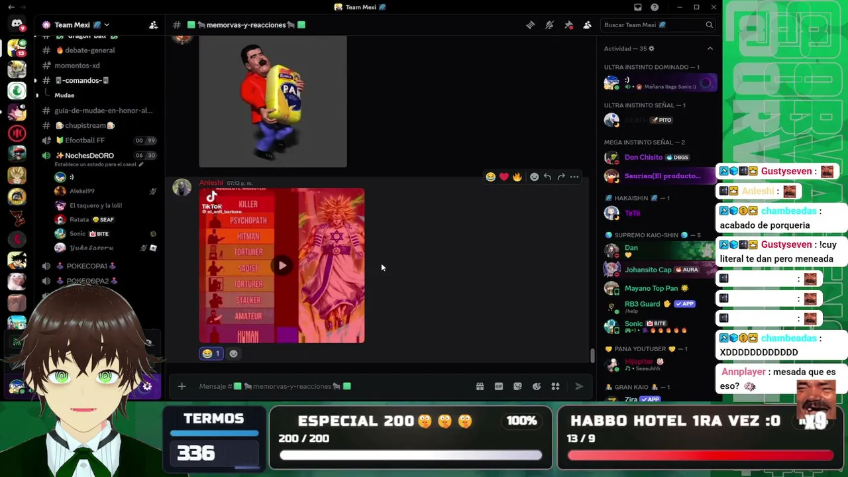Click Anleshi's avatar in chat
The width and height of the screenshot is (848, 477).
pyautogui.click(x=182, y=187)
